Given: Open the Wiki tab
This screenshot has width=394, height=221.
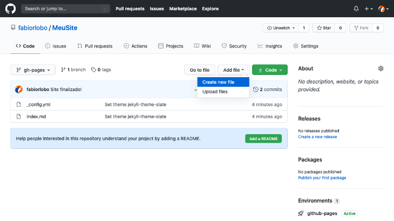Looking at the screenshot, I should point(202,46).
